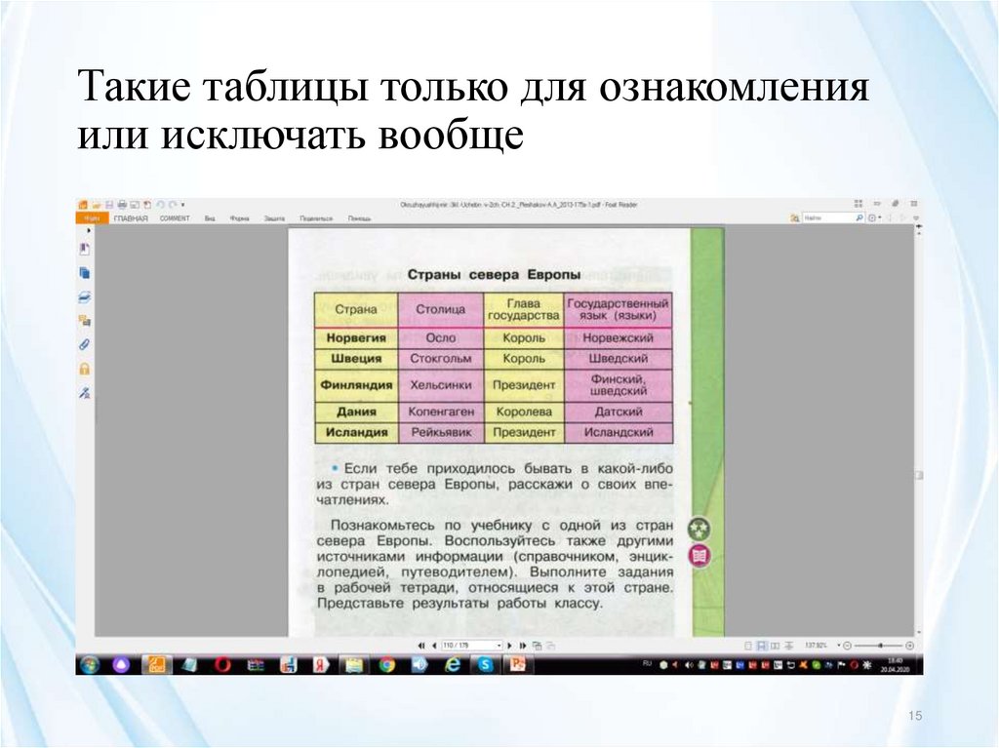This screenshot has height=748, width=999.
Task: Click the open folder icon in quick toolbar
Action: click(97, 205)
